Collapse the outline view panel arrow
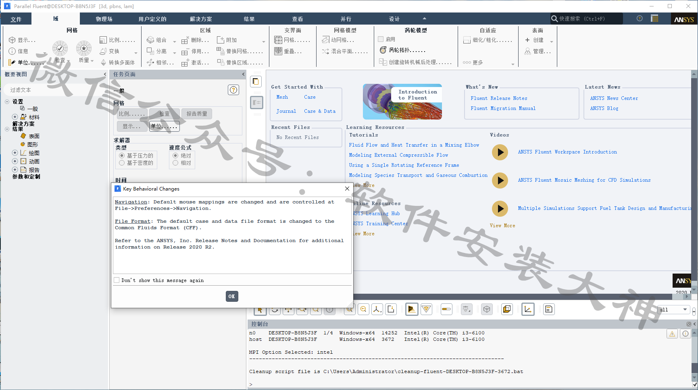This screenshot has width=698, height=390. pos(105,74)
